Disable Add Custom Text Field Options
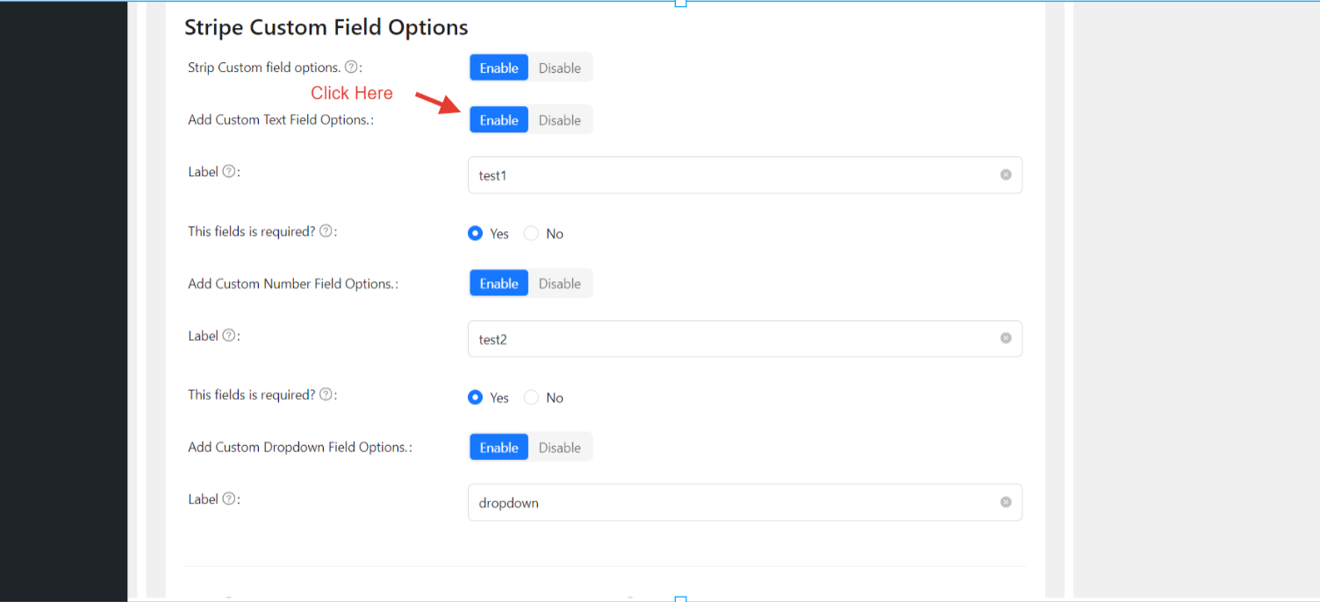1320x602 pixels. pyautogui.click(x=559, y=120)
